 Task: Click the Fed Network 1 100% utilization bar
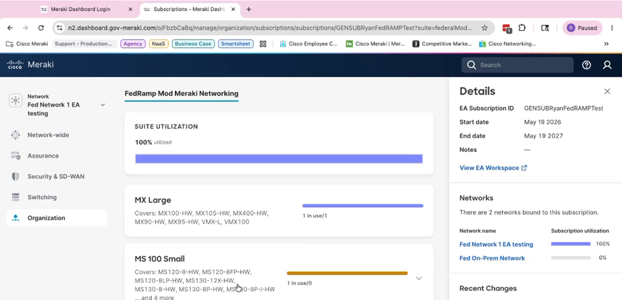tap(571, 244)
